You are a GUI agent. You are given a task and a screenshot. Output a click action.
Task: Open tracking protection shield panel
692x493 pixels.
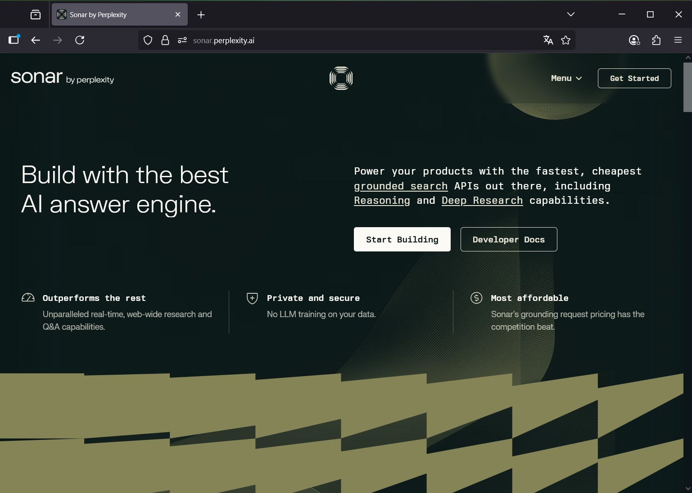[x=148, y=40]
